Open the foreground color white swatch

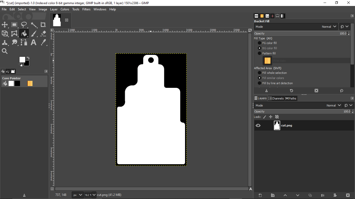tap(22, 60)
